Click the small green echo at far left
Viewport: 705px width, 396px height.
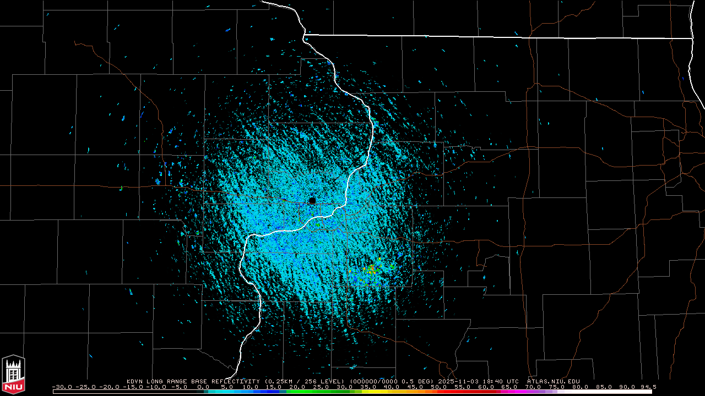[x=121, y=189]
